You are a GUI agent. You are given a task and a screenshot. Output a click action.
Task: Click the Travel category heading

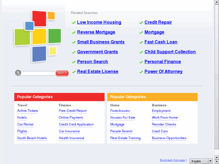[22, 105]
